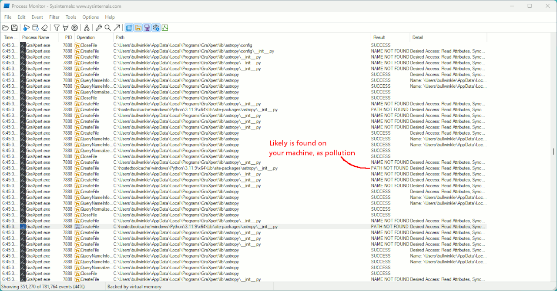Open the Filter dialog funnel icon

point(57,28)
